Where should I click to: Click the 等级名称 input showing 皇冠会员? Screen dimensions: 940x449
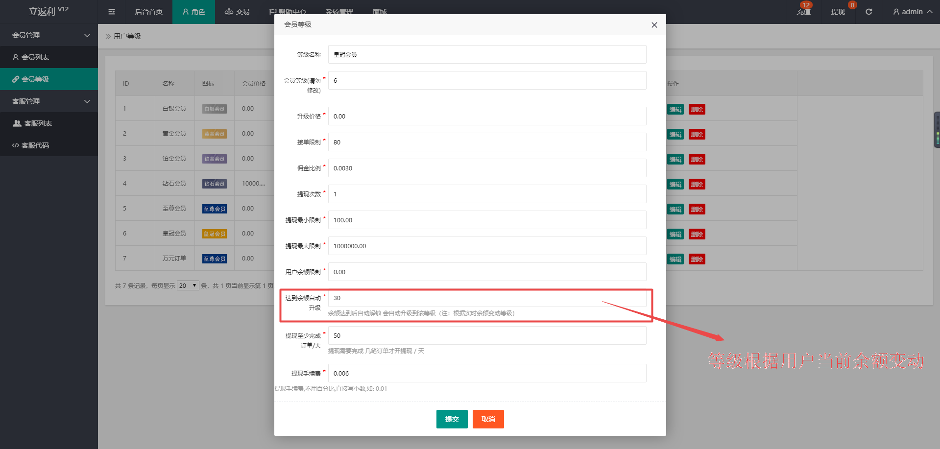pos(486,54)
